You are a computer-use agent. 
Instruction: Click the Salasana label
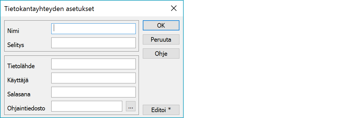coord(19,94)
